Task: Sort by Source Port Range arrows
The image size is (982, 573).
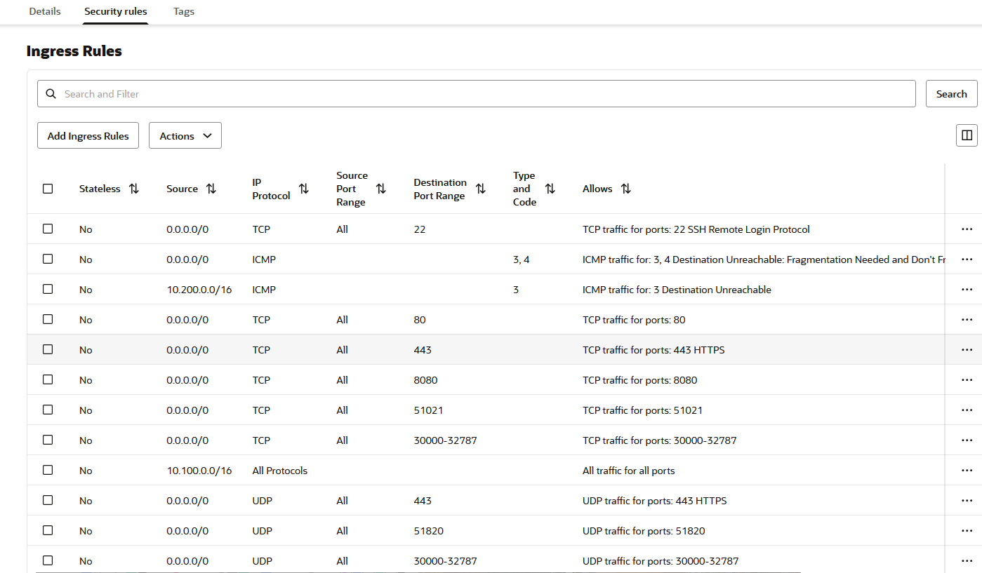Action: click(x=380, y=189)
